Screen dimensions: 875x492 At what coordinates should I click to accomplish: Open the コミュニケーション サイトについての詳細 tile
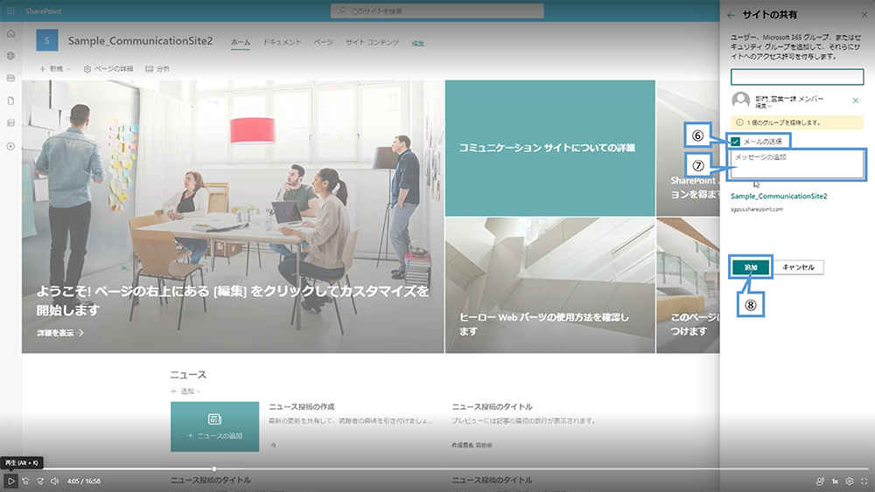tap(549, 148)
